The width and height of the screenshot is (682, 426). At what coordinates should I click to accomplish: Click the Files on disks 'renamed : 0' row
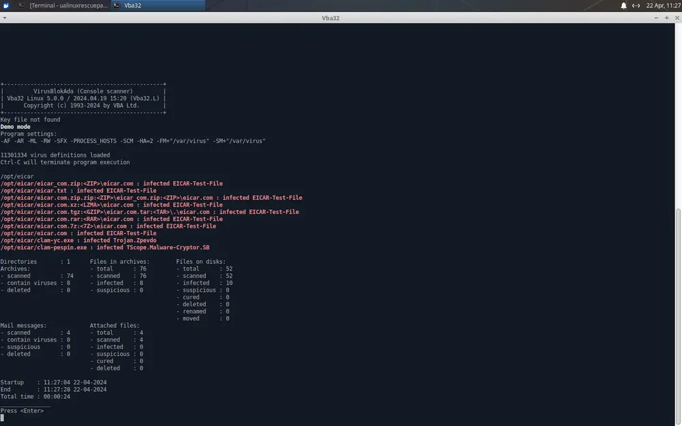(x=203, y=311)
